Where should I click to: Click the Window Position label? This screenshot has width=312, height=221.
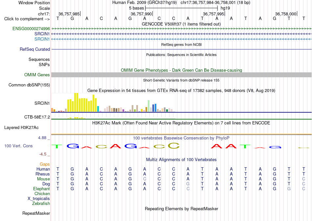pos(34,3)
